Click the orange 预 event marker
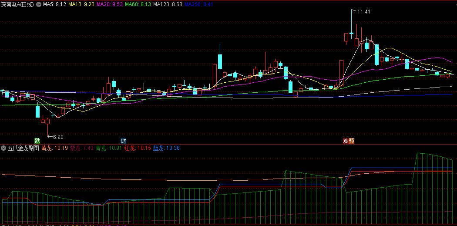The image size is (457, 226). [351, 141]
